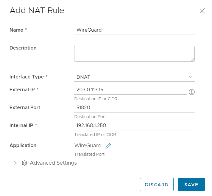Viewport: 212px width, 196px height.
Task: Click the Application field label
Action: 23,146
